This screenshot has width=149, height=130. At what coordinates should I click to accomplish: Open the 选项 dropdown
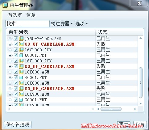82,23
